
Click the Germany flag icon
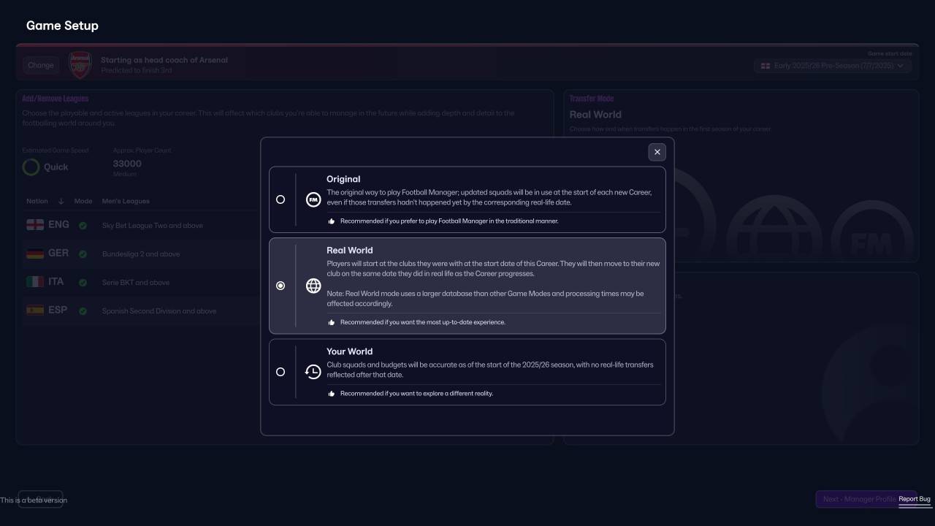coord(35,254)
